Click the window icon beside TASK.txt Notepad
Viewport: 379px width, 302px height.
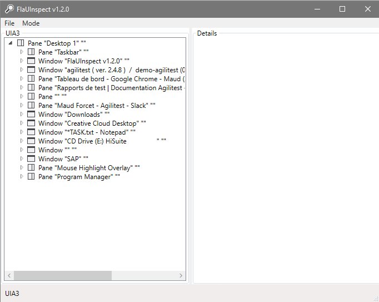click(31, 132)
